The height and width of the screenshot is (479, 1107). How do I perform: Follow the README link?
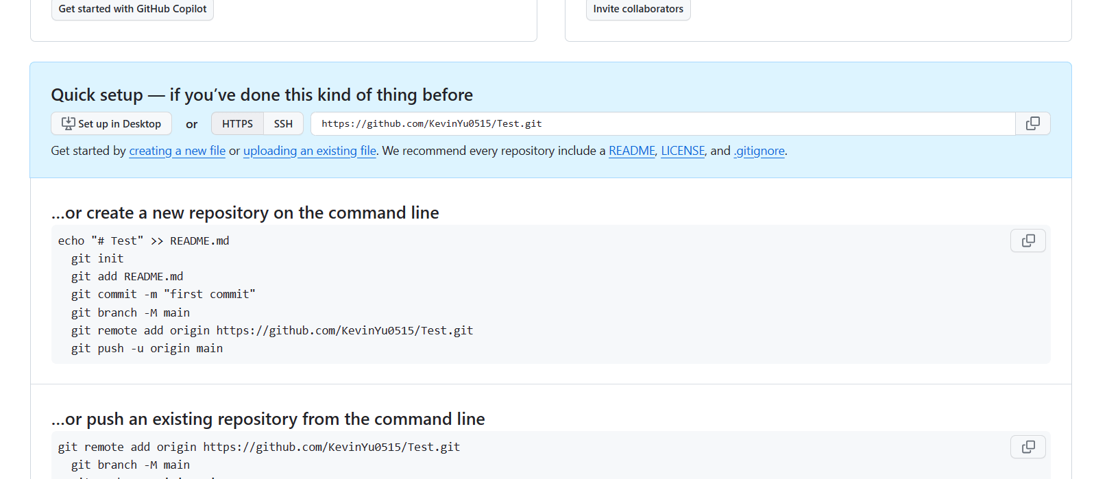click(632, 151)
